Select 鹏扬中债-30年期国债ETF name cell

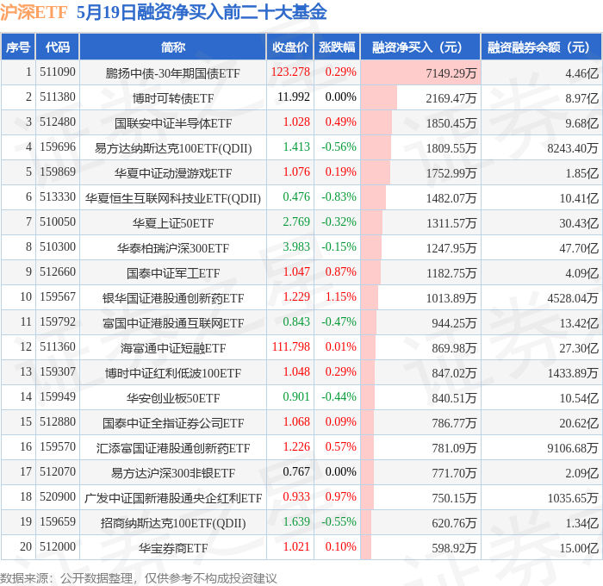click(x=172, y=72)
